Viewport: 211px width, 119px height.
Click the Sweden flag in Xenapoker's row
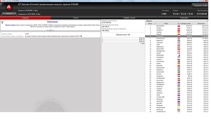[179, 76]
